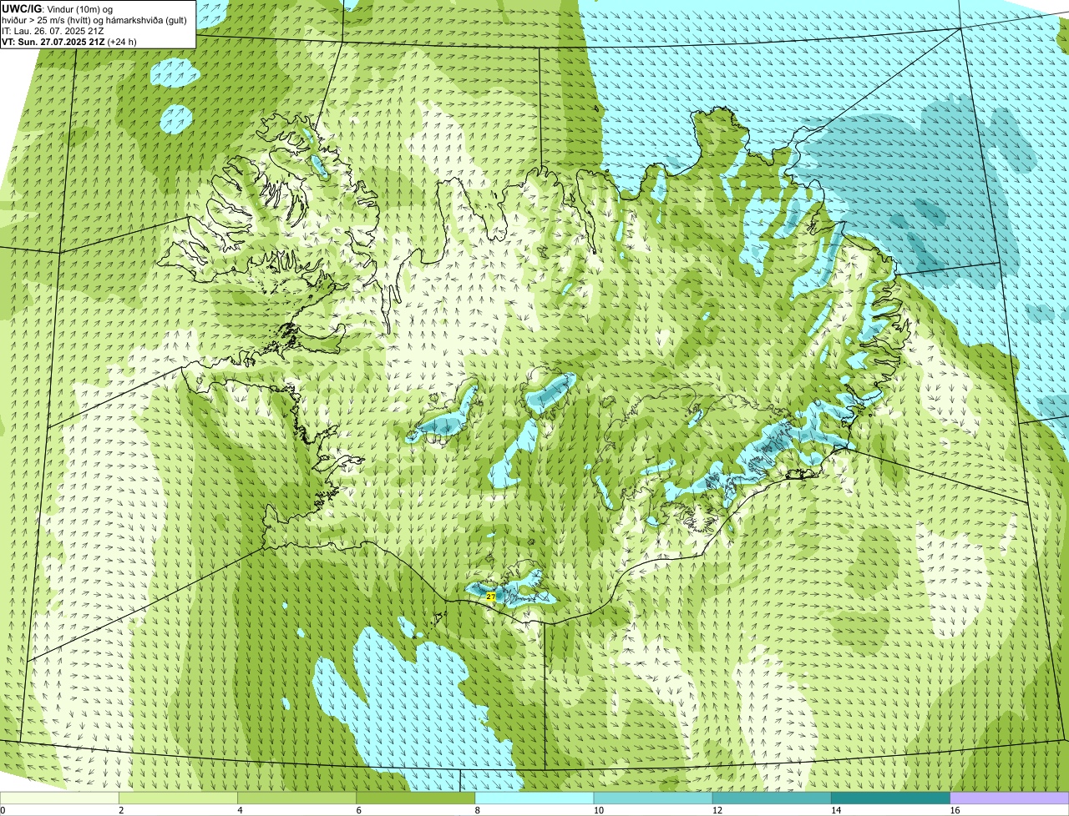Image resolution: width=1069 pixels, height=816 pixels.
Task: Select the 10–12 m/s turquoise legend swatch
Action: 653,798
